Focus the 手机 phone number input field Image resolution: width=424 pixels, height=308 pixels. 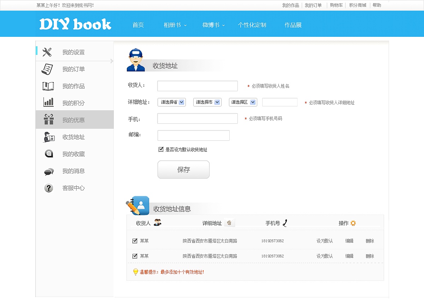[198, 118]
